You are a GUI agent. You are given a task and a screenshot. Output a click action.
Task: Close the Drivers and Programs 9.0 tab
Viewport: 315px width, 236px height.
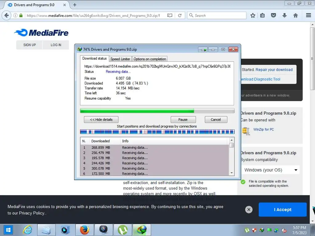[x=65, y=5]
